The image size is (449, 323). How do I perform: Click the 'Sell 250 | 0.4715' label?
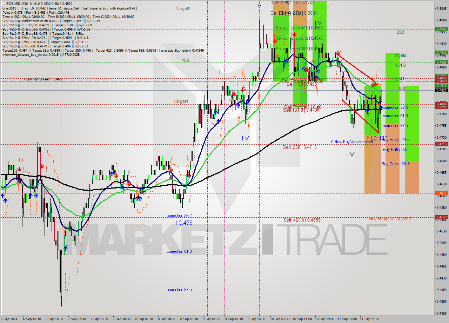[x=300, y=147]
